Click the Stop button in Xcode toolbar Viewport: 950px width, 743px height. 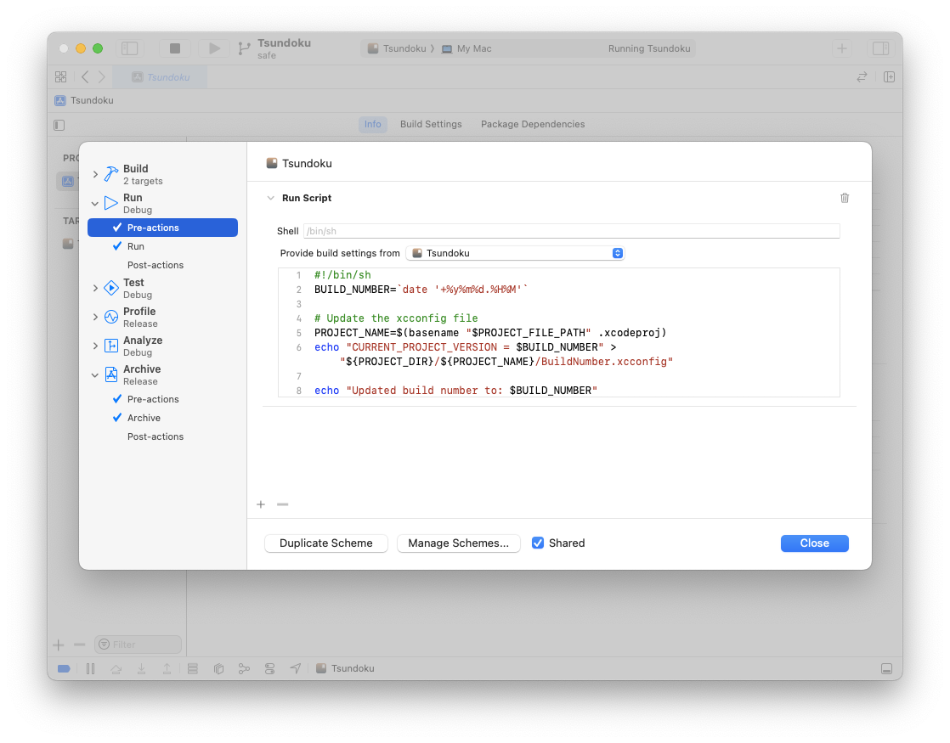(175, 48)
